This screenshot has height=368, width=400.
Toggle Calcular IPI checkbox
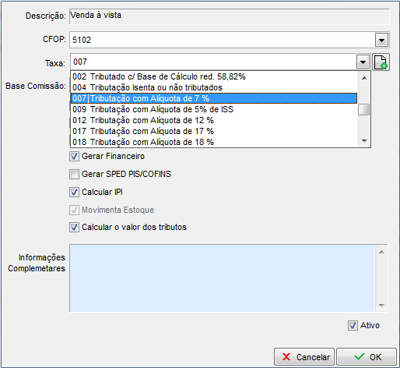pos(74,193)
